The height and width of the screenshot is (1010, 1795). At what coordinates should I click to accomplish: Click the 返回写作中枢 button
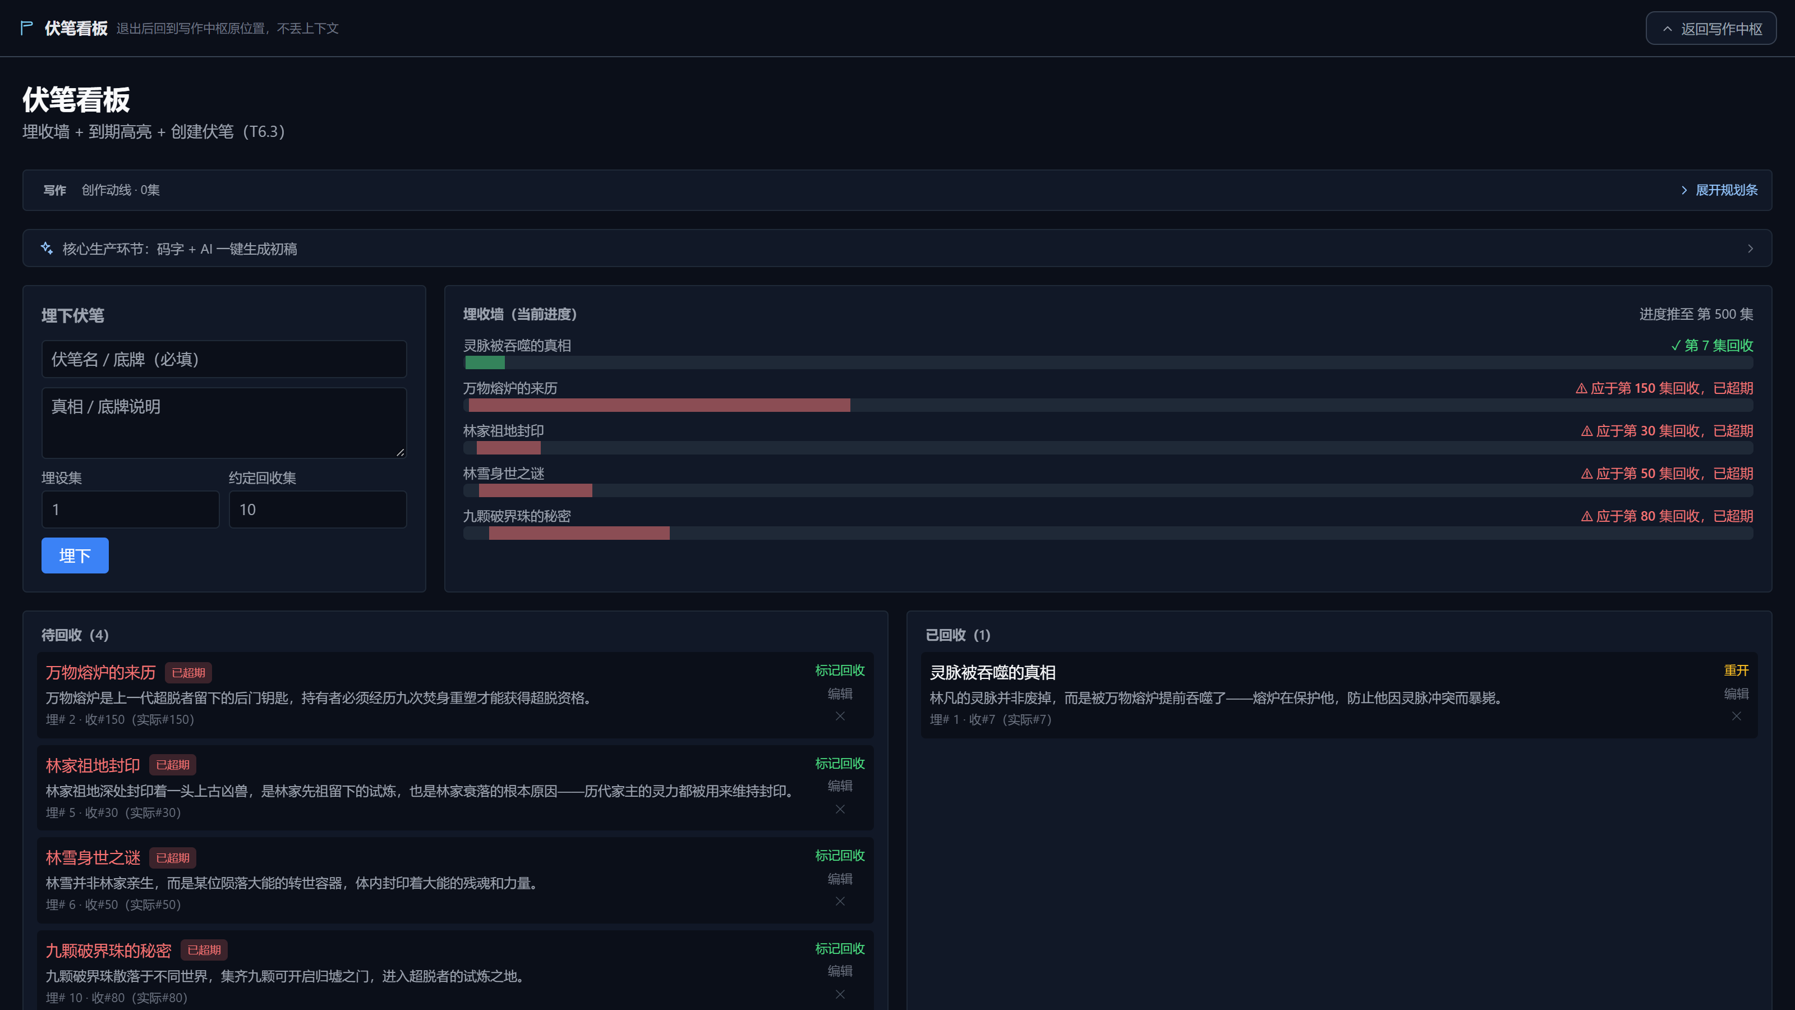click(1711, 29)
